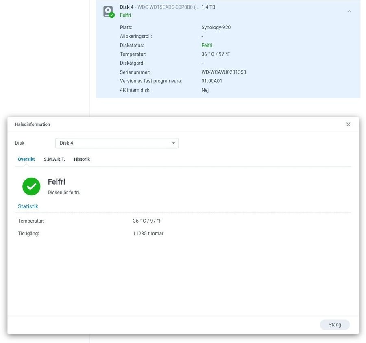The width and height of the screenshot is (366, 343).
Task: Click the Synology-920 location value
Action: click(216, 28)
